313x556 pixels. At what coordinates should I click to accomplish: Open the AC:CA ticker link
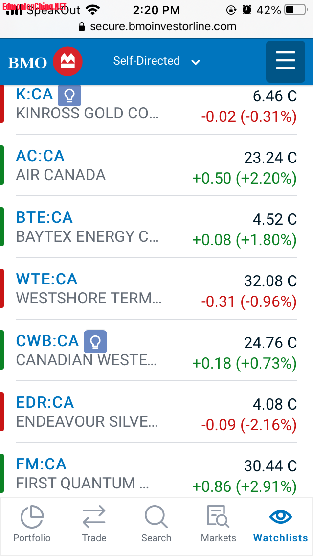40,156
